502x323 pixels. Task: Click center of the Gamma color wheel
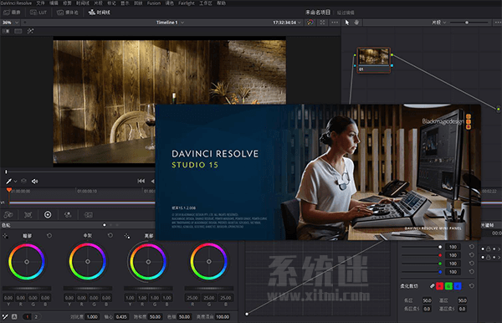tap(87, 262)
